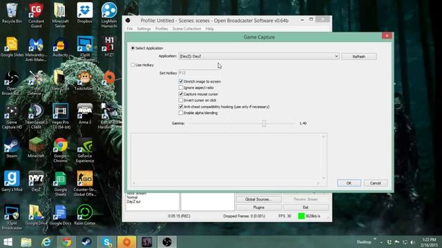Open the Google Drive desktop folder

tap(36, 215)
